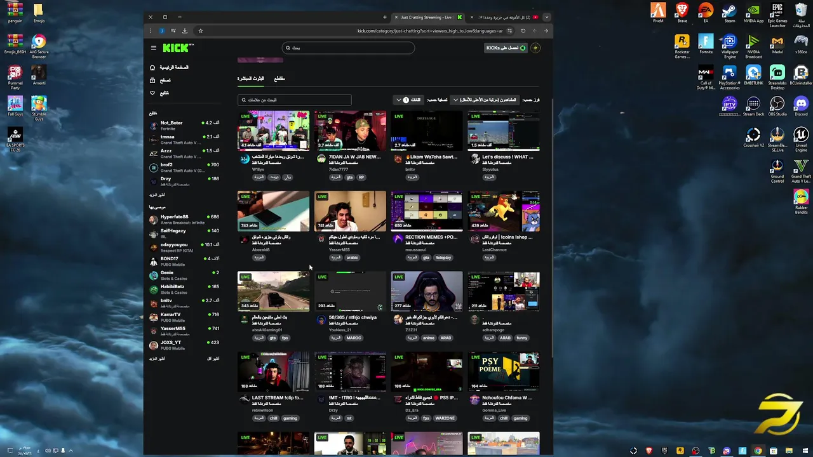813x457 pixels.
Task: Open 7idan7777 stream thumbnail
Action: click(x=350, y=131)
